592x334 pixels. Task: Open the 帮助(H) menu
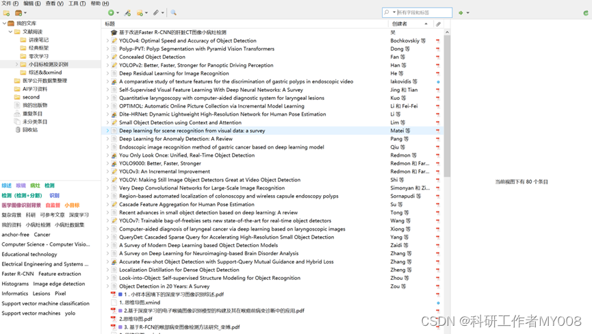coord(100,3)
